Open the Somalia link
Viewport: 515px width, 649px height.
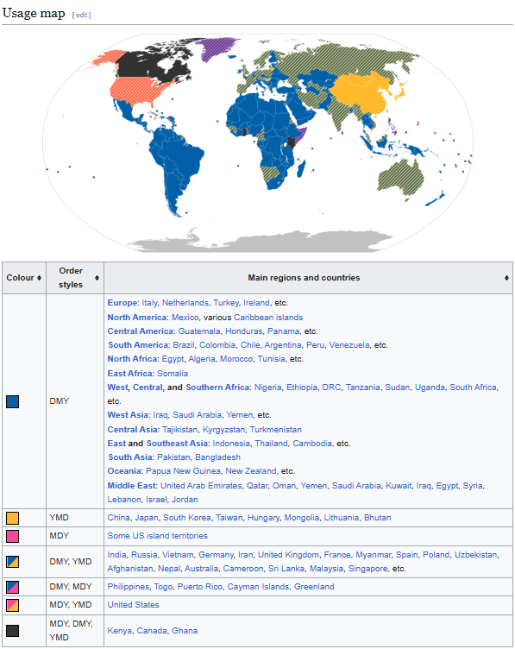[x=173, y=374]
